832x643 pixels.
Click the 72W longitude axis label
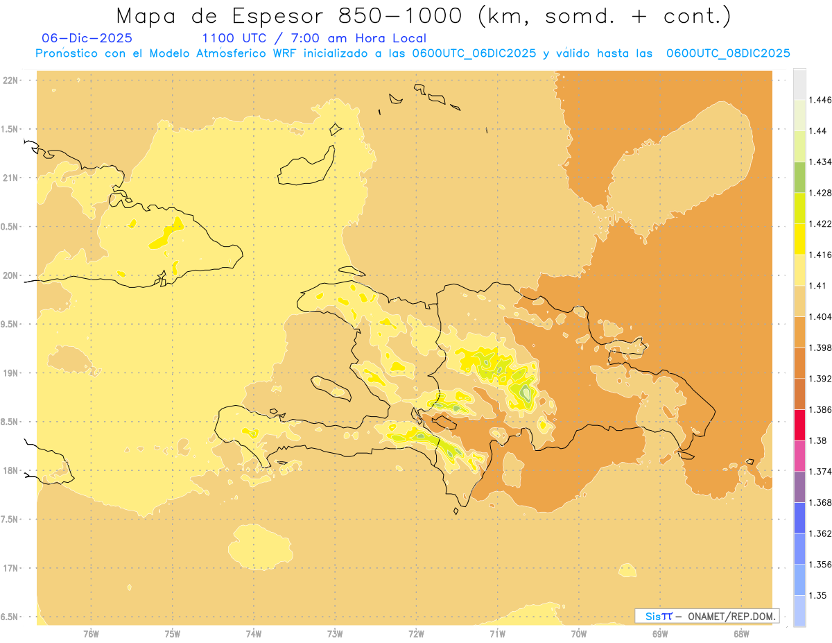(x=416, y=634)
